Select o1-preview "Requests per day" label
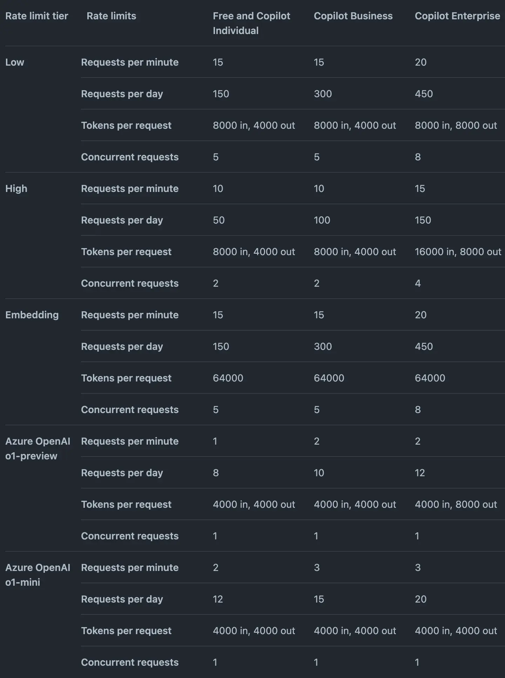Viewport: 505px width, 678px height. 122,473
